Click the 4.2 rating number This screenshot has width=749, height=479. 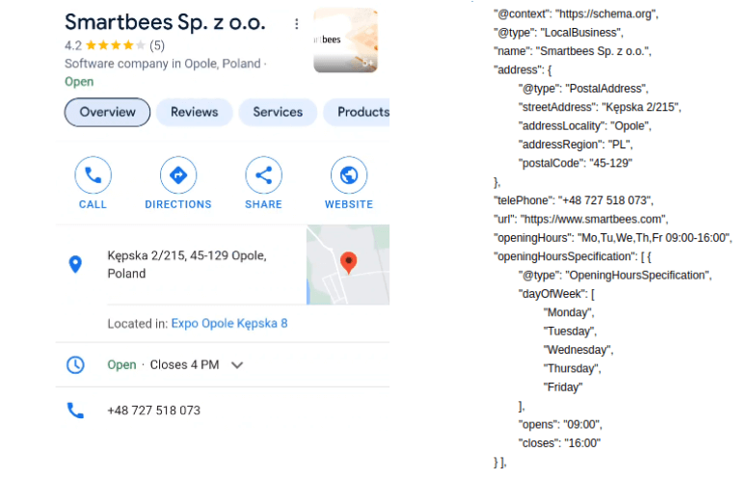pos(73,45)
